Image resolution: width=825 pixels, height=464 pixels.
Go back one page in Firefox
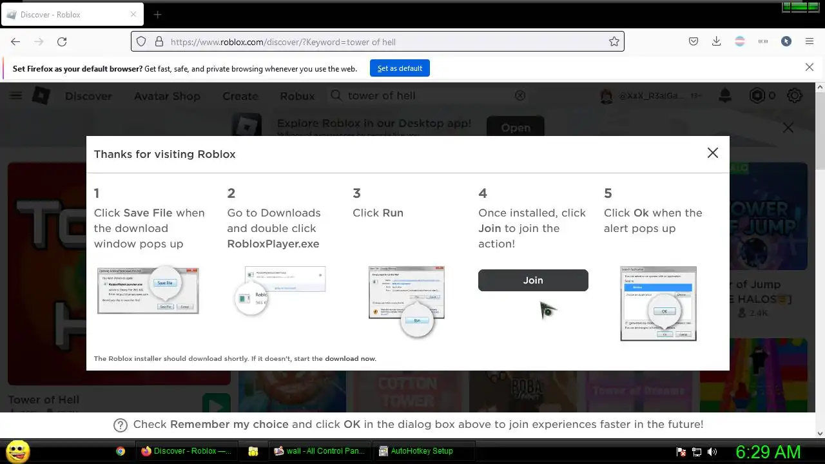(15, 41)
